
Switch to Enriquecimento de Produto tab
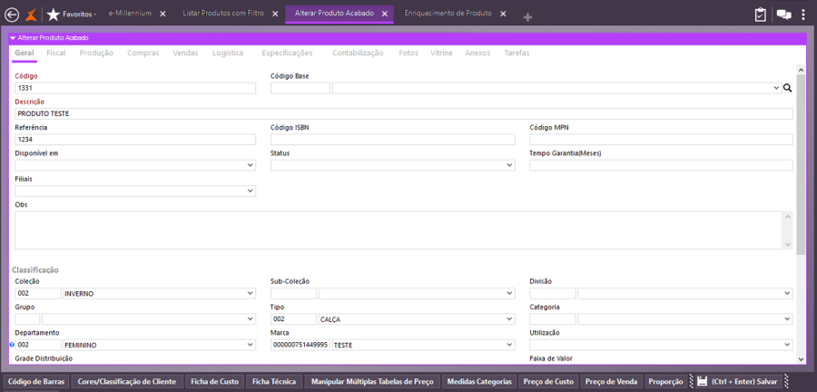(x=448, y=14)
